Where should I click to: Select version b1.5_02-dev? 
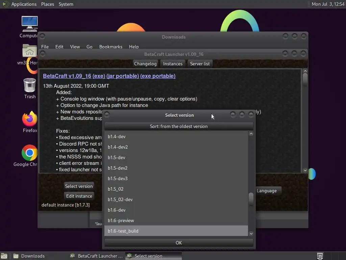[176, 199]
